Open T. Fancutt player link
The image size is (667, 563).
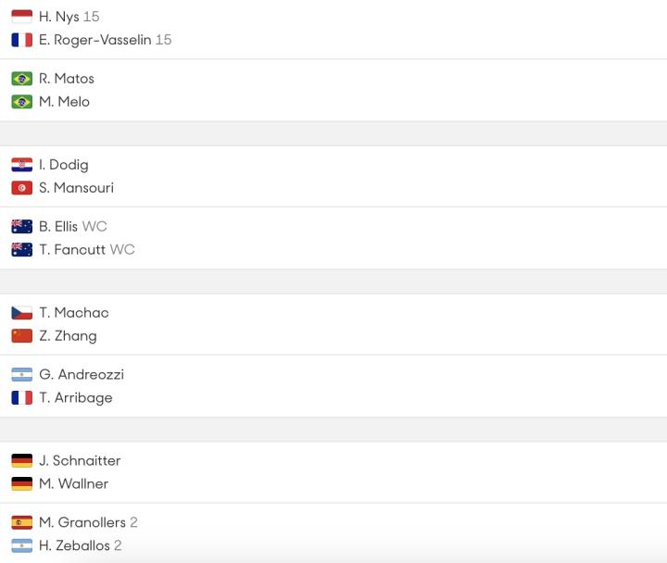pos(72,250)
